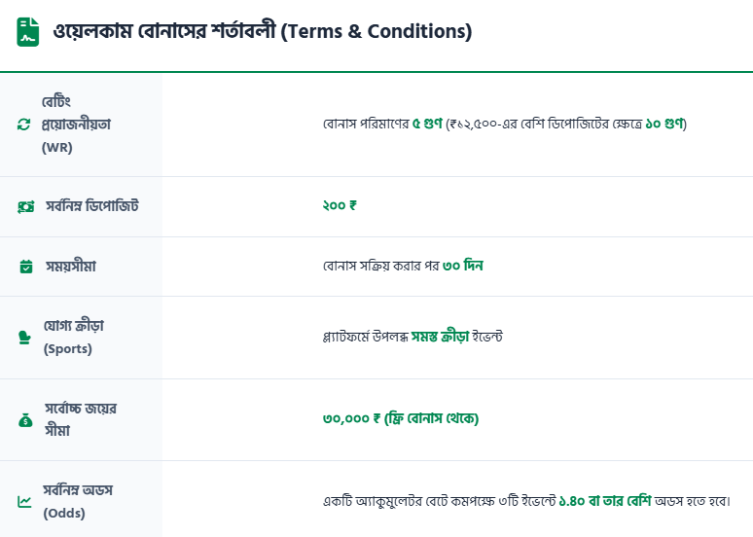Click the line chart icon for the Odds row
753x537 pixels.
tap(24, 502)
